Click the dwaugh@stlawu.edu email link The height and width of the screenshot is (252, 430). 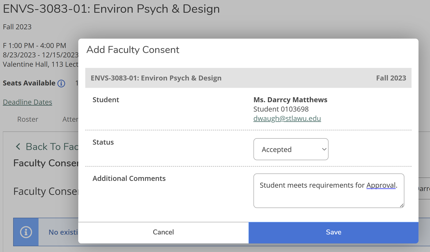coord(287,118)
